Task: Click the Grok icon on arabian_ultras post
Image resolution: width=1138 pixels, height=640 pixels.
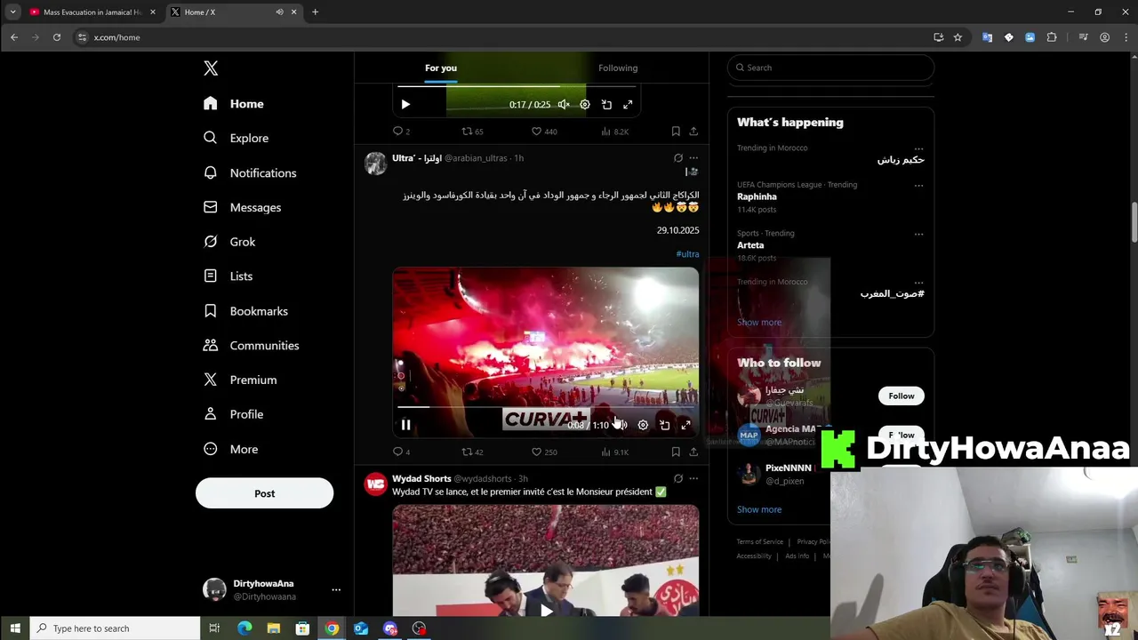Action: pos(678,157)
